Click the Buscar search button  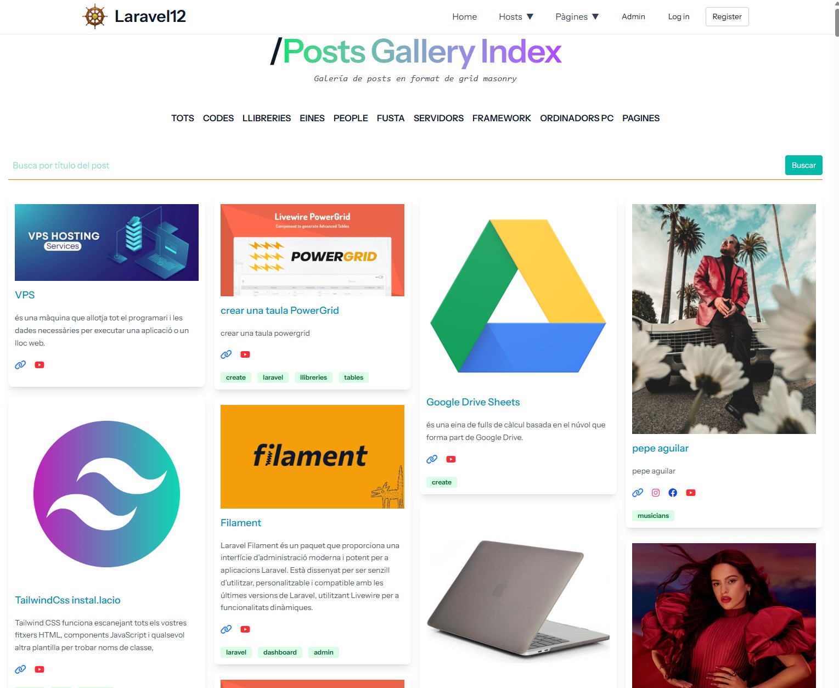(803, 165)
